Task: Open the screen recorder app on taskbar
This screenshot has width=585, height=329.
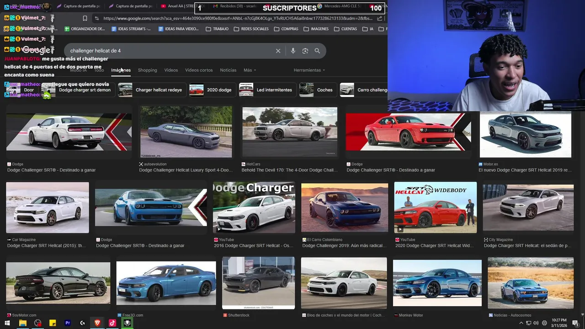Action: [37, 323]
